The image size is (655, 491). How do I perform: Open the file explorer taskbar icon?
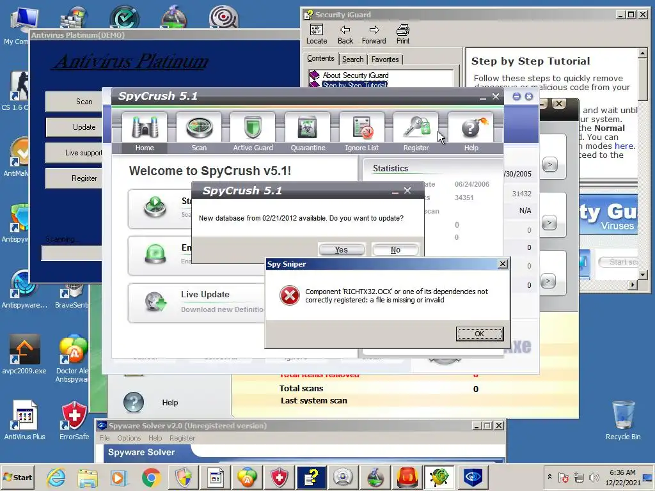pos(88,477)
